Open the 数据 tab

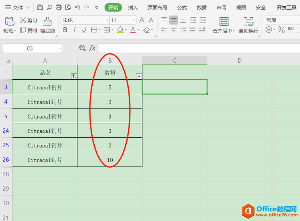coord(202,7)
